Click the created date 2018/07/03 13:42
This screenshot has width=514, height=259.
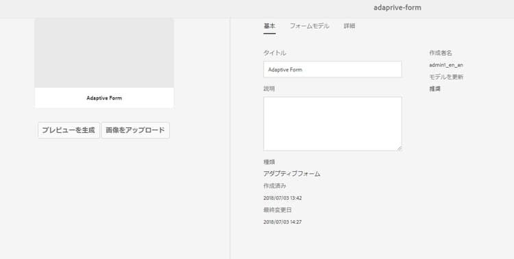(x=282, y=198)
